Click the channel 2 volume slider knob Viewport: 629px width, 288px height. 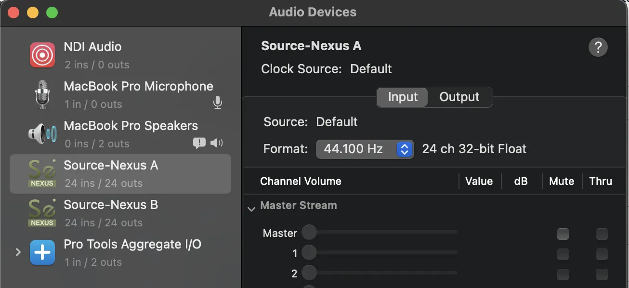pyautogui.click(x=309, y=272)
